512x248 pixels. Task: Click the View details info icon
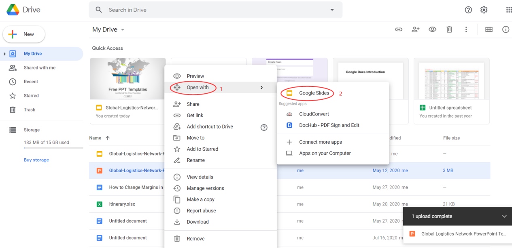point(506,29)
